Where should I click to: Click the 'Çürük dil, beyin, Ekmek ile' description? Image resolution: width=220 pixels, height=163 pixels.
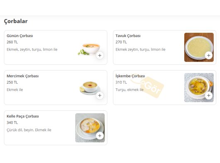click(x=29, y=130)
